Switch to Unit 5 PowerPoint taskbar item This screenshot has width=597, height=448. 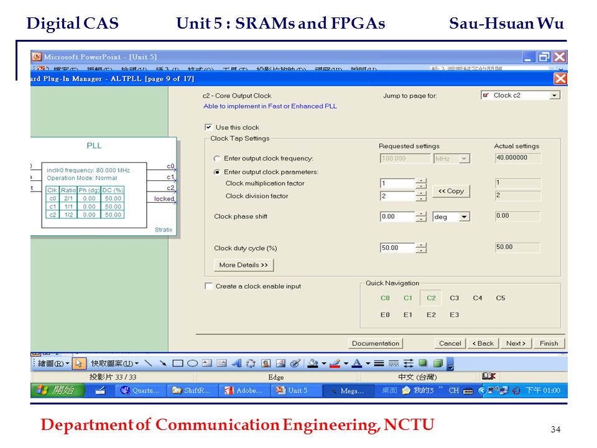click(295, 391)
